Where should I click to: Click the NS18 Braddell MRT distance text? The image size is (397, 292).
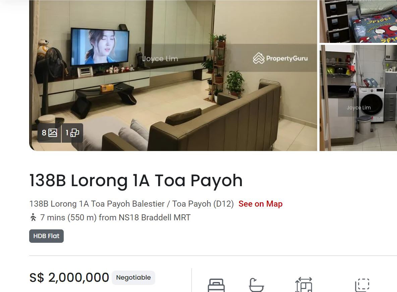pyautogui.click(x=115, y=217)
